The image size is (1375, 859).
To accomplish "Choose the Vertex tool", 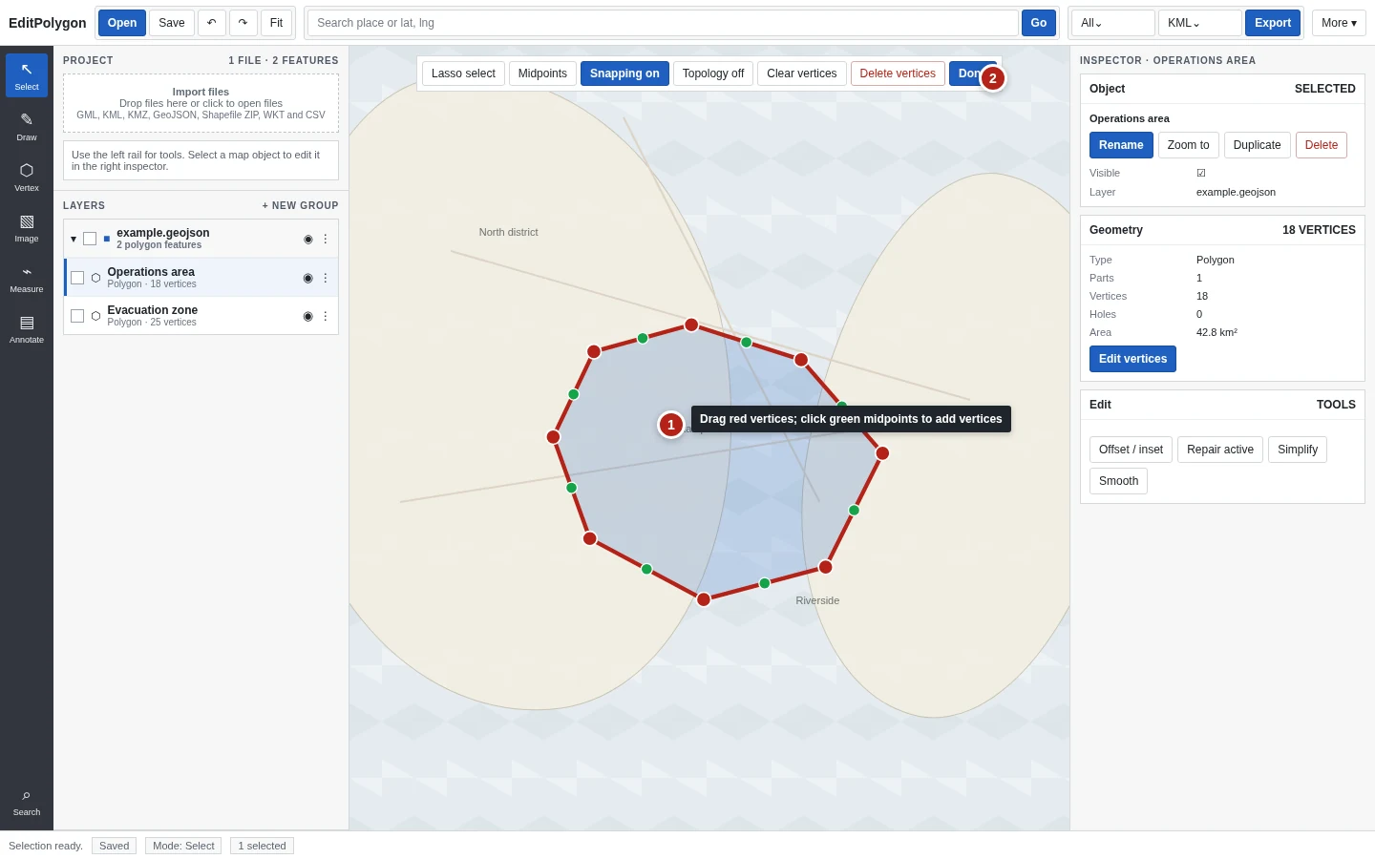I will (x=27, y=177).
